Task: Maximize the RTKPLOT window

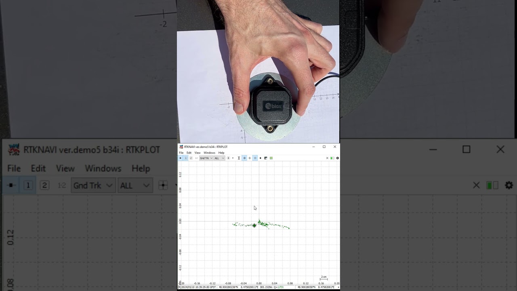Action: point(324,147)
